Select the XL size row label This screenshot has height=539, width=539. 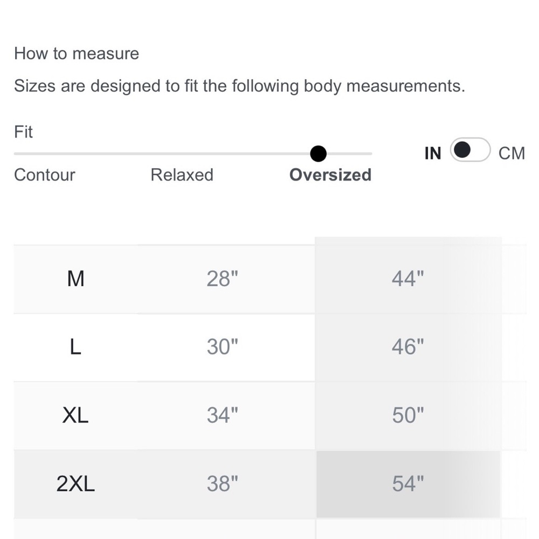pyautogui.click(x=75, y=415)
